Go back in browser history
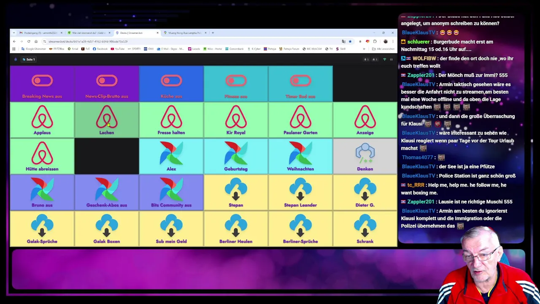This screenshot has height=304, width=540. click(14, 41)
